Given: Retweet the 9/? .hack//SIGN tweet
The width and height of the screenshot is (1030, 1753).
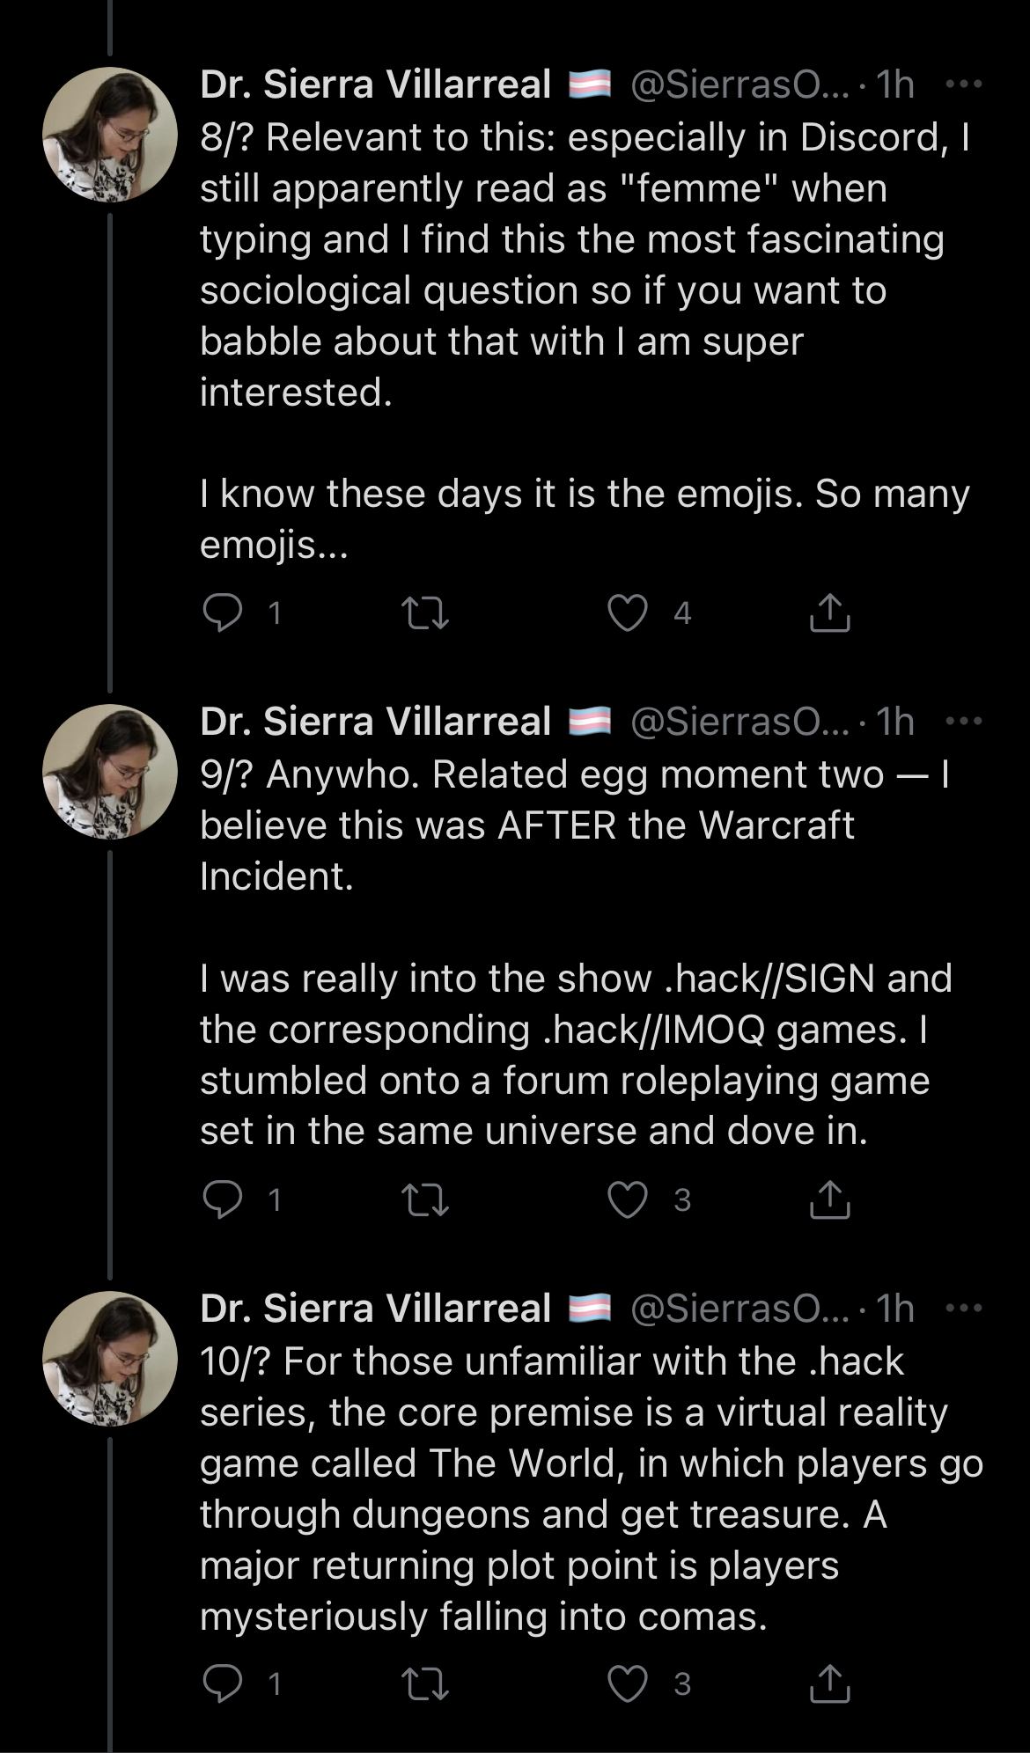Looking at the screenshot, I should tap(424, 1199).
